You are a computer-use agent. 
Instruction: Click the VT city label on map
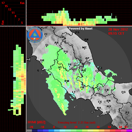tap(60, 68)
